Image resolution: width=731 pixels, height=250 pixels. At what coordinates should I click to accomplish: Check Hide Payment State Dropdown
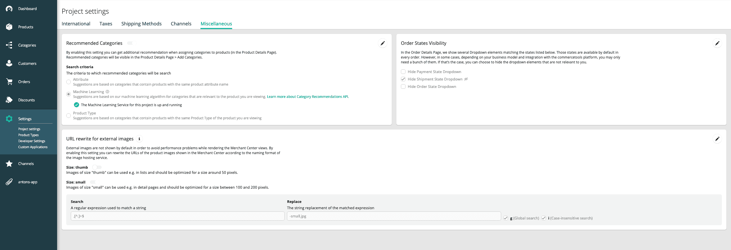(403, 72)
